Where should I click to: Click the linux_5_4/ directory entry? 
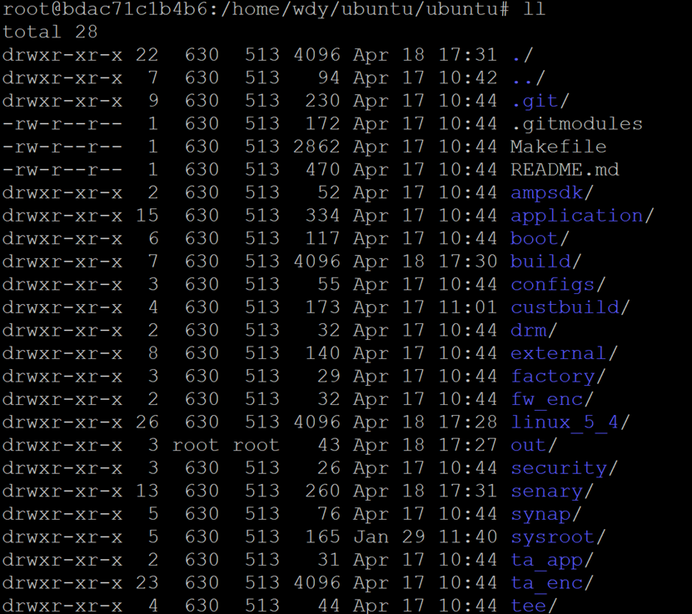click(x=570, y=422)
